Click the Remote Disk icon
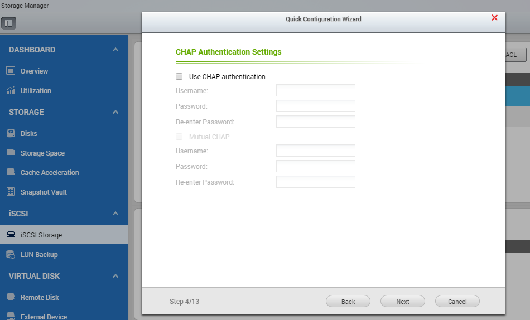Screen dimensions: 530x320 click(11, 297)
